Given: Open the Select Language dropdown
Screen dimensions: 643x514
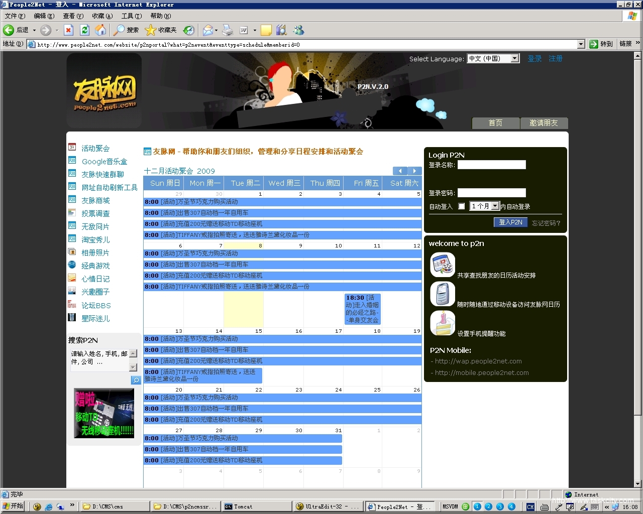Looking at the screenshot, I should pyautogui.click(x=514, y=58).
